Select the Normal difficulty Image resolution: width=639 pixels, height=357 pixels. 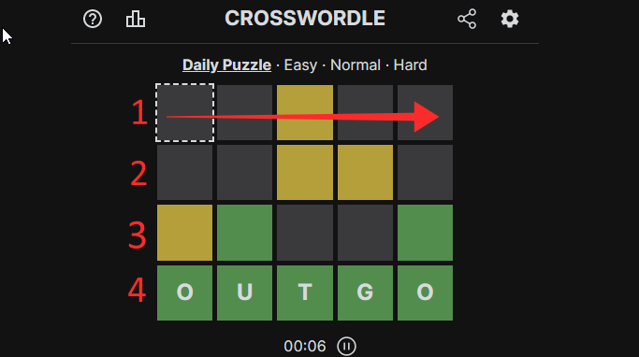[x=356, y=65]
